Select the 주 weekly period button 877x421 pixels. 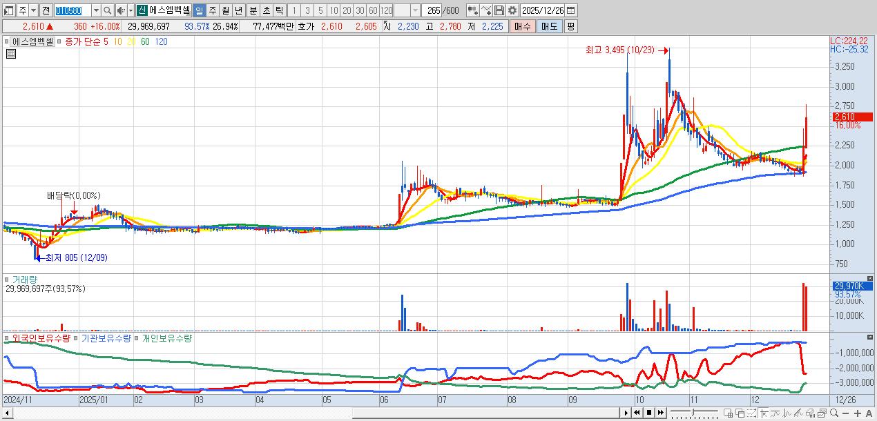tap(212, 10)
